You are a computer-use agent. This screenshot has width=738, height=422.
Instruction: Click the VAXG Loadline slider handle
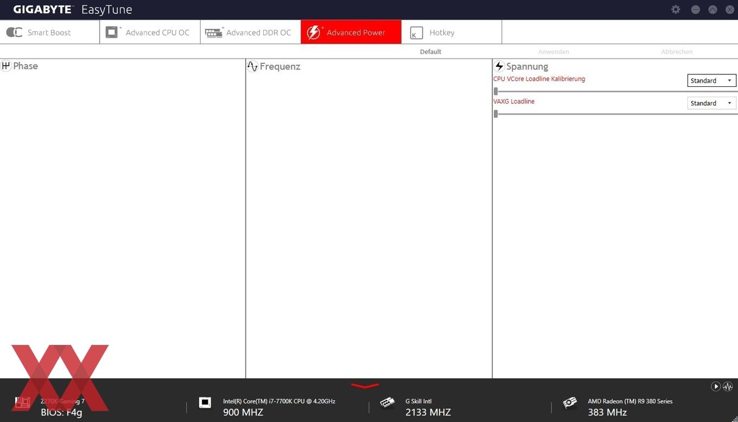point(495,114)
